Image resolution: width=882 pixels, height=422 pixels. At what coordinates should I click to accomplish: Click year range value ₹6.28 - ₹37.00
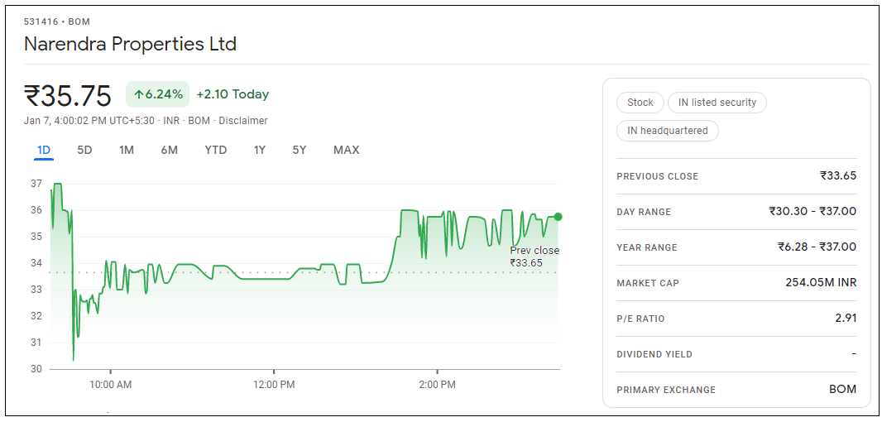tap(817, 247)
